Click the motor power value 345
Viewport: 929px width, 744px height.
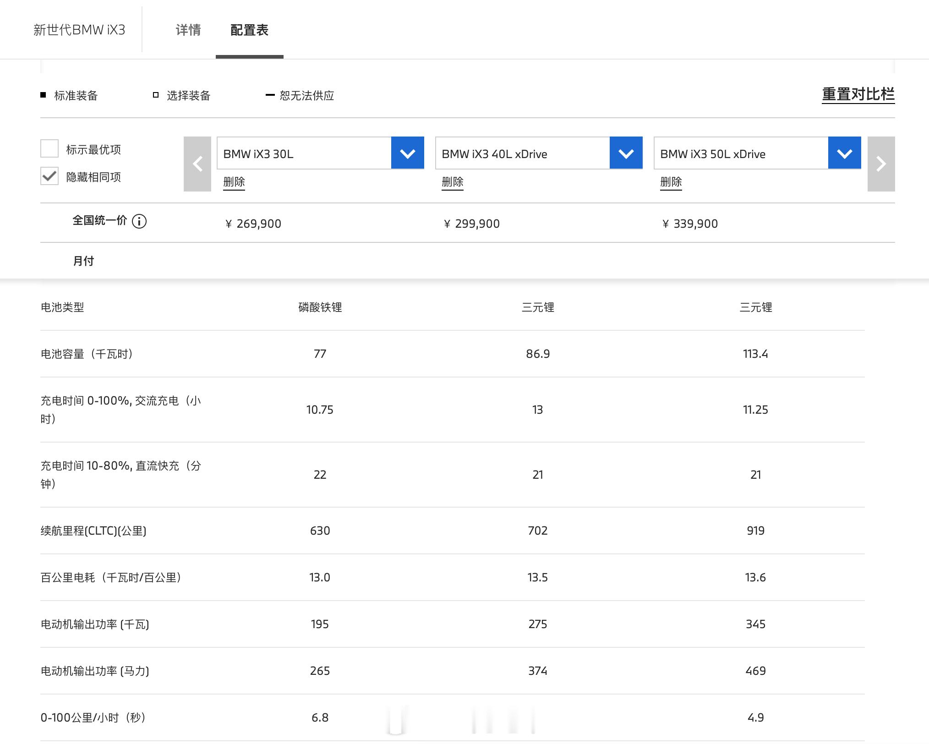click(x=755, y=624)
